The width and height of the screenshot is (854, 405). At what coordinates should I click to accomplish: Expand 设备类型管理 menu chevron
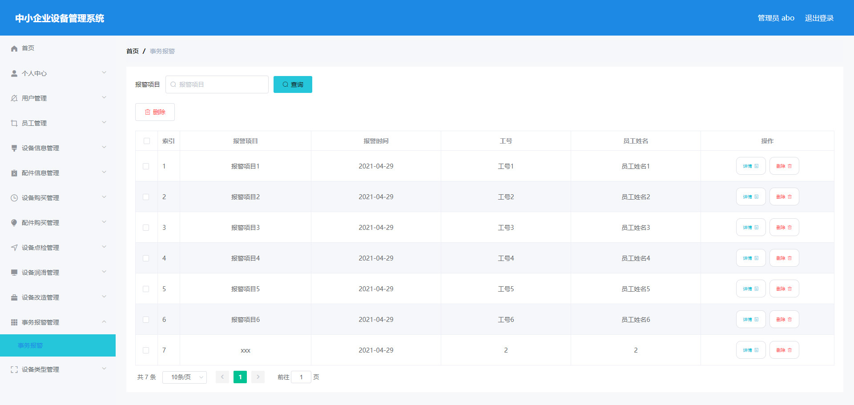coord(104,369)
